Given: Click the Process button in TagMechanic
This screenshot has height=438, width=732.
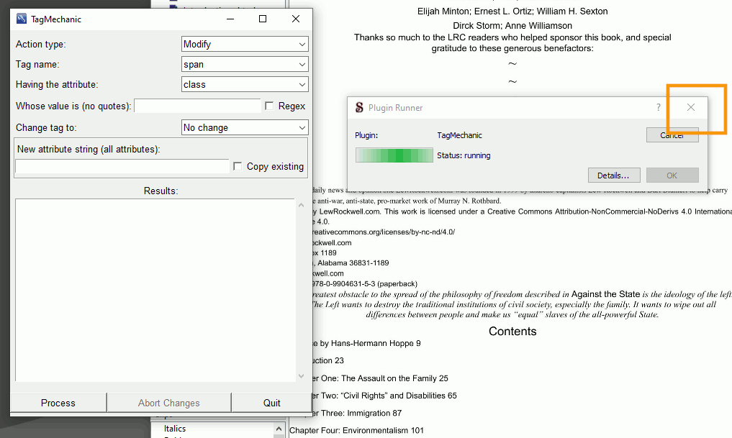Looking at the screenshot, I should pos(58,403).
